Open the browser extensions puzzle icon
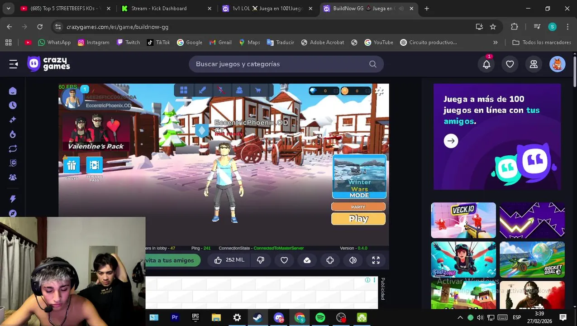577x326 pixels. (x=515, y=27)
